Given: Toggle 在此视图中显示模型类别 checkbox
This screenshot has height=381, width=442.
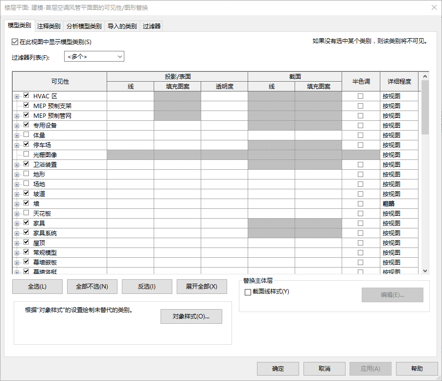Looking at the screenshot, I should 15,42.
